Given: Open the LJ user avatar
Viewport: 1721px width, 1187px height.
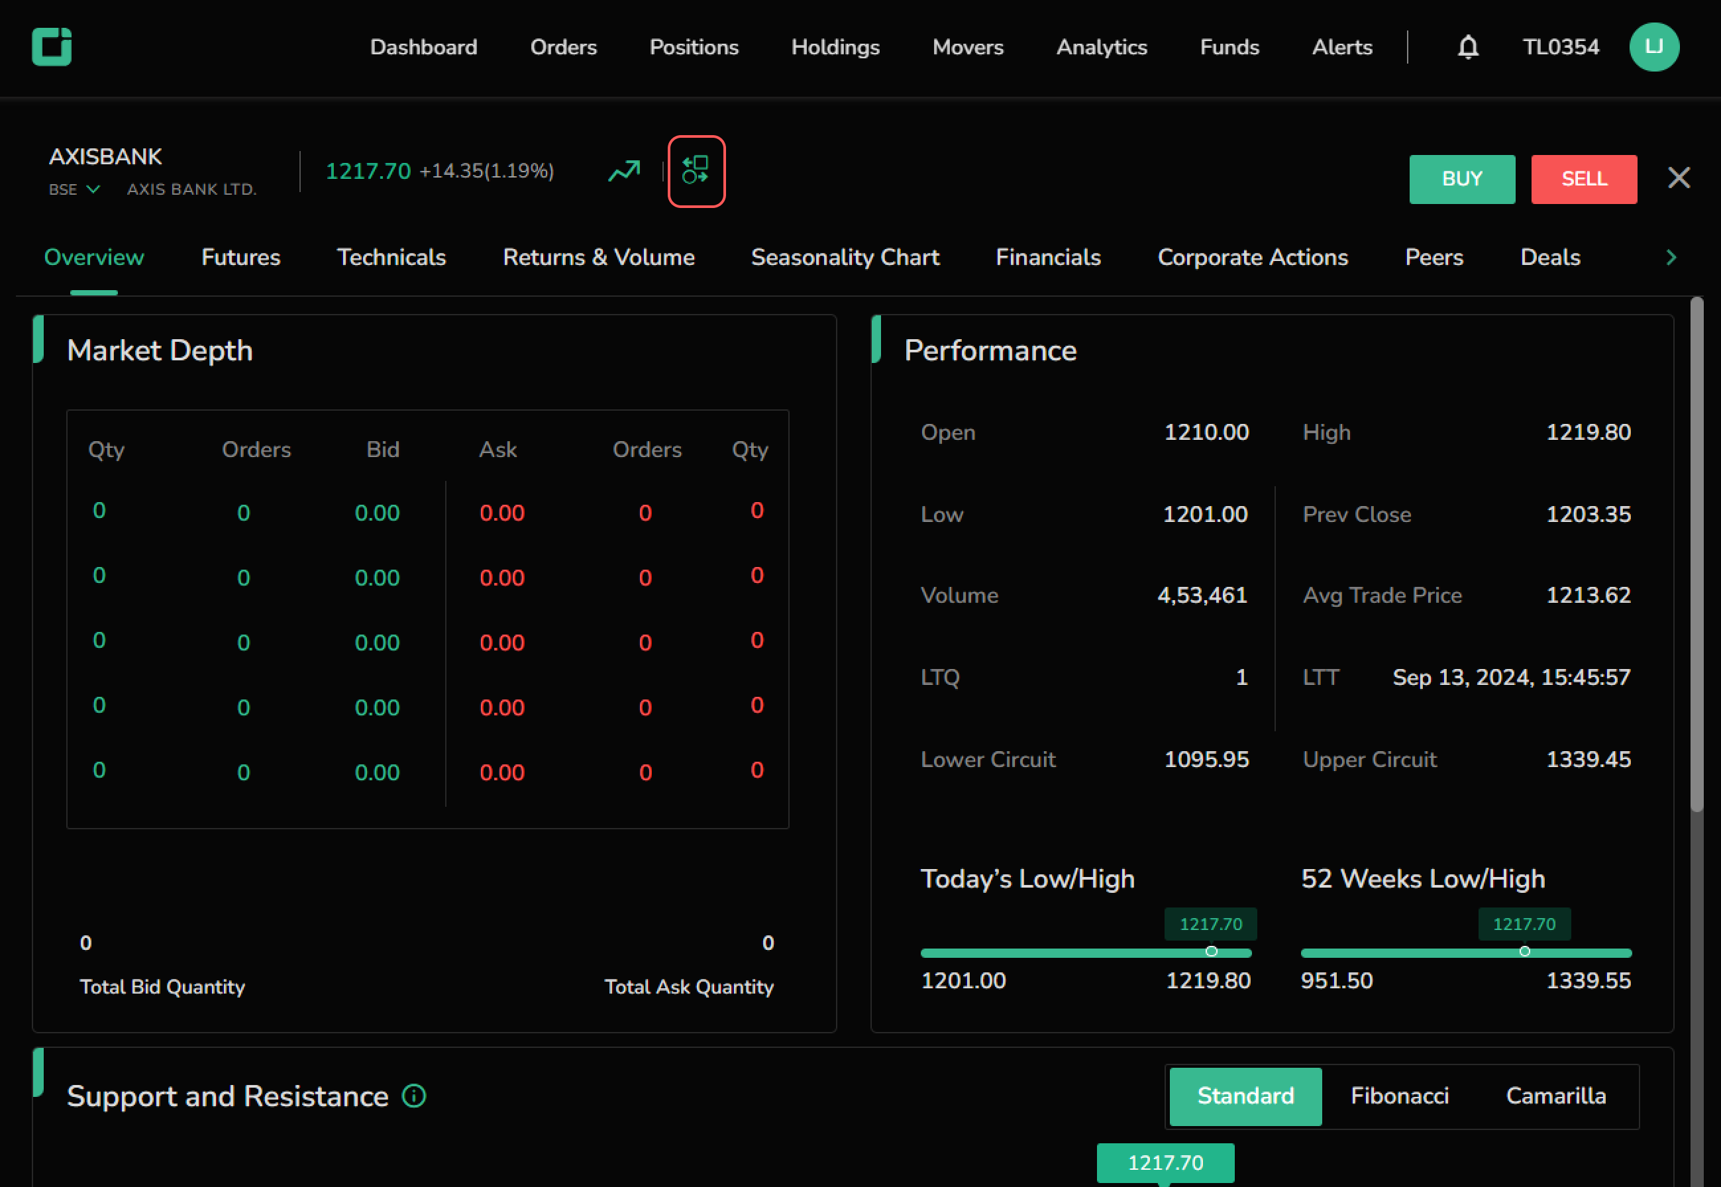Looking at the screenshot, I should (1653, 47).
